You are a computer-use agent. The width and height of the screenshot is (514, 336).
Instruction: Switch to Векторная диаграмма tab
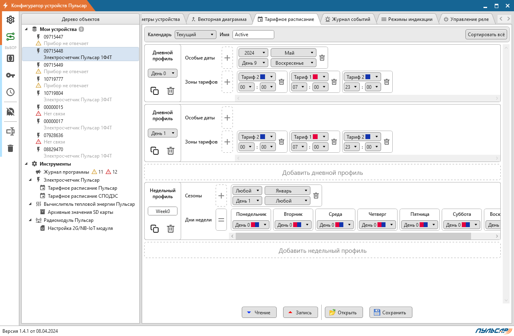coord(219,19)
